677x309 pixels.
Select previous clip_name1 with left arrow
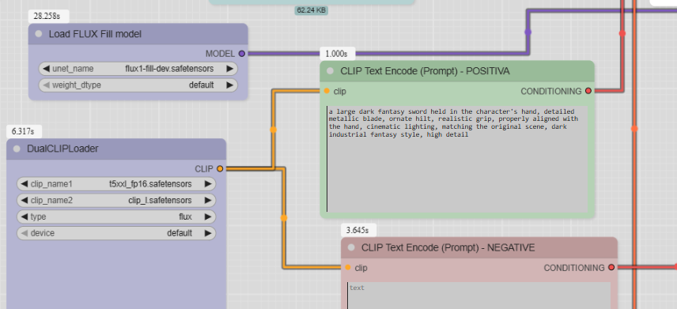(25, 184)
